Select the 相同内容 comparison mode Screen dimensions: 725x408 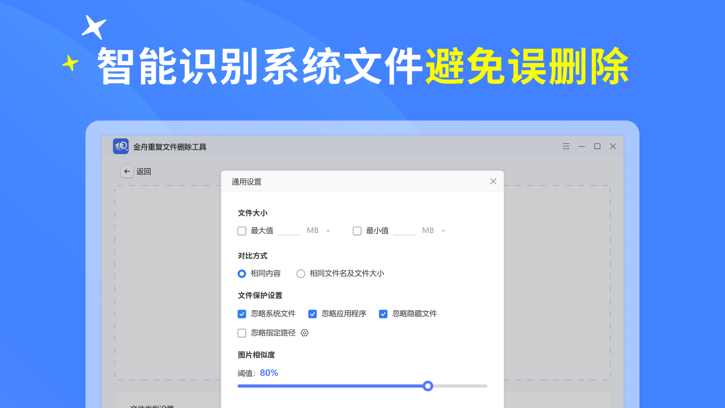coord(242,273)
